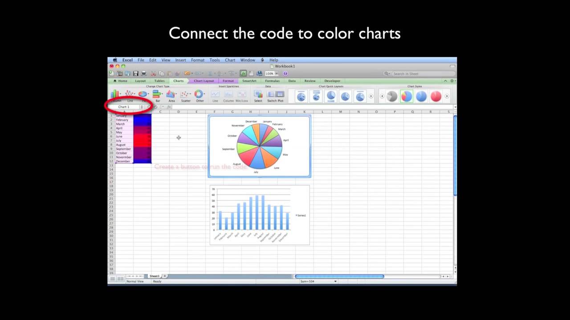570x320 pixels.
Task: Open ribbon preferences gear menu
Action: (x=452, y=81)
